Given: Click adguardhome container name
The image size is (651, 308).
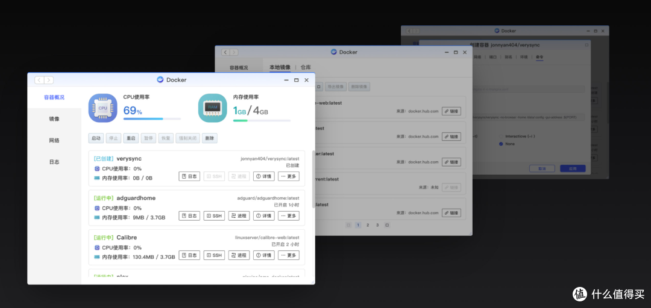Looking at the screenshot, I should pos(136,198).
